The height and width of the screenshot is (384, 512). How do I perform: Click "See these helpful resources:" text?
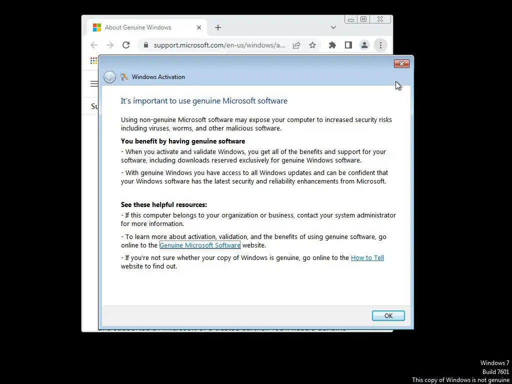point(164,204)
